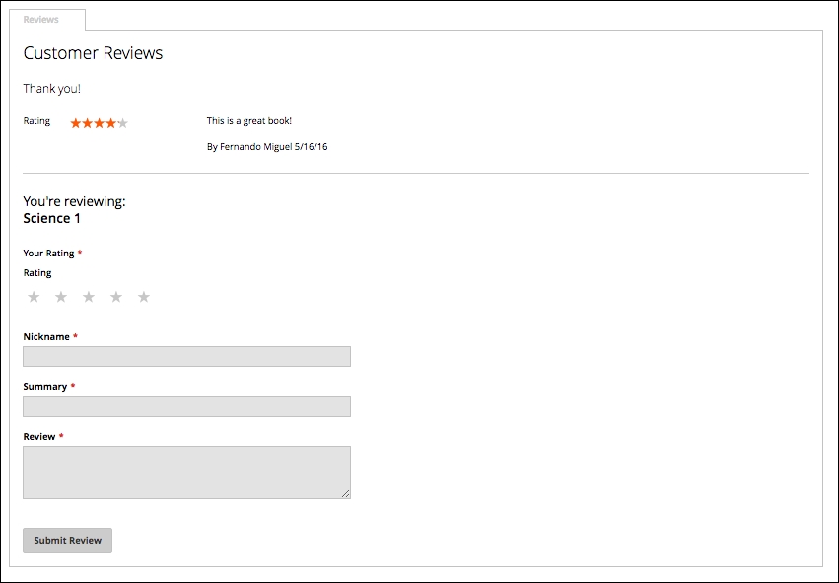The height and width of the screenshot is (583, 839).
Task: Select the fourth rating star
Action: 116,297
